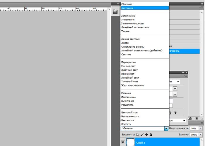
Task: Open the Заливка fill slider arrow
Action: tap(201, 135)
